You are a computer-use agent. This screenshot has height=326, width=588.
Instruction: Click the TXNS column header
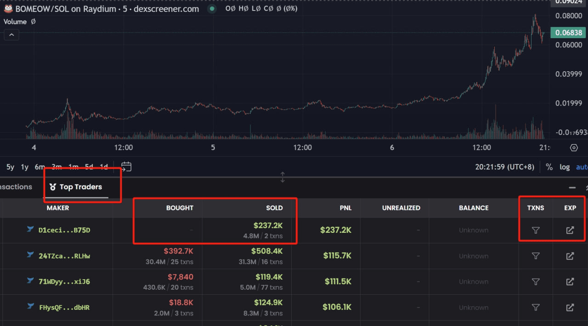(536, 208)
